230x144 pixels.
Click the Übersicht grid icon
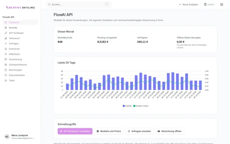6,22
